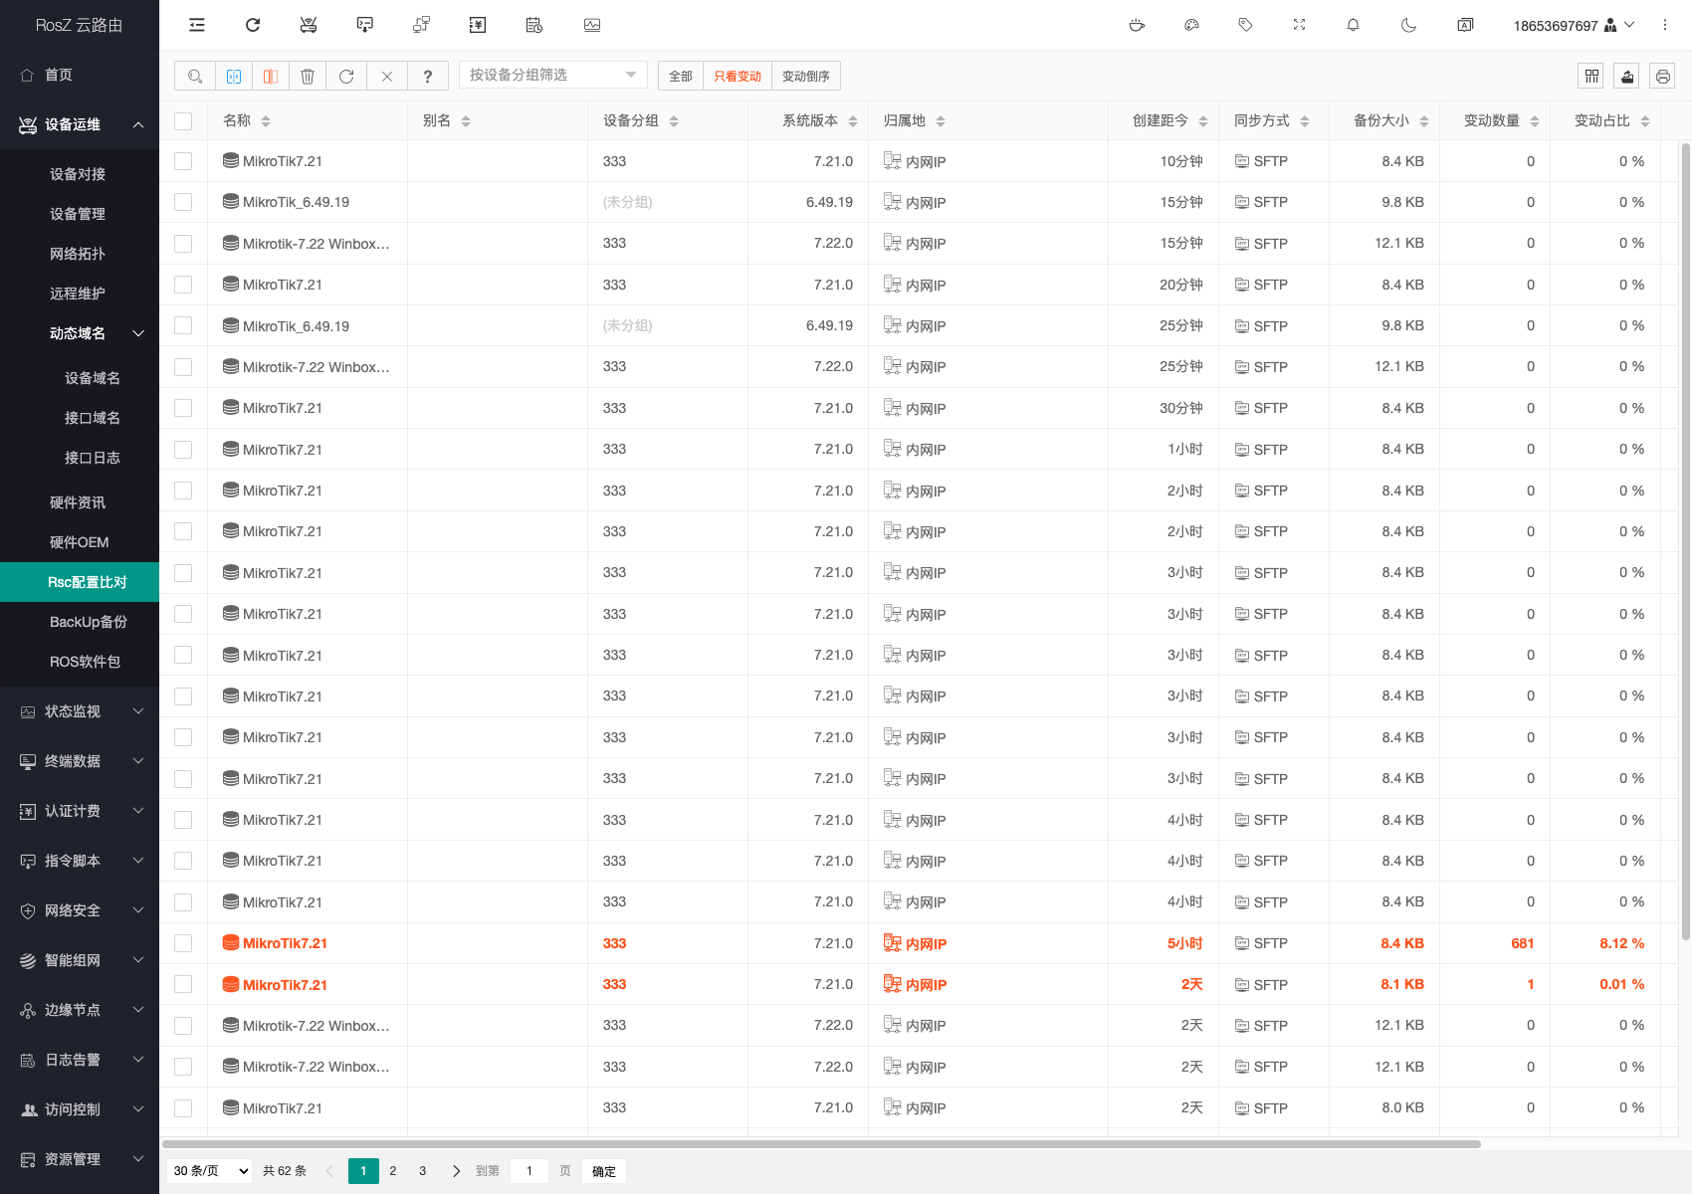Viewport: 1692px width, 1194px height.
Task: Click the page number jump input field
Action: point(529,1171)
